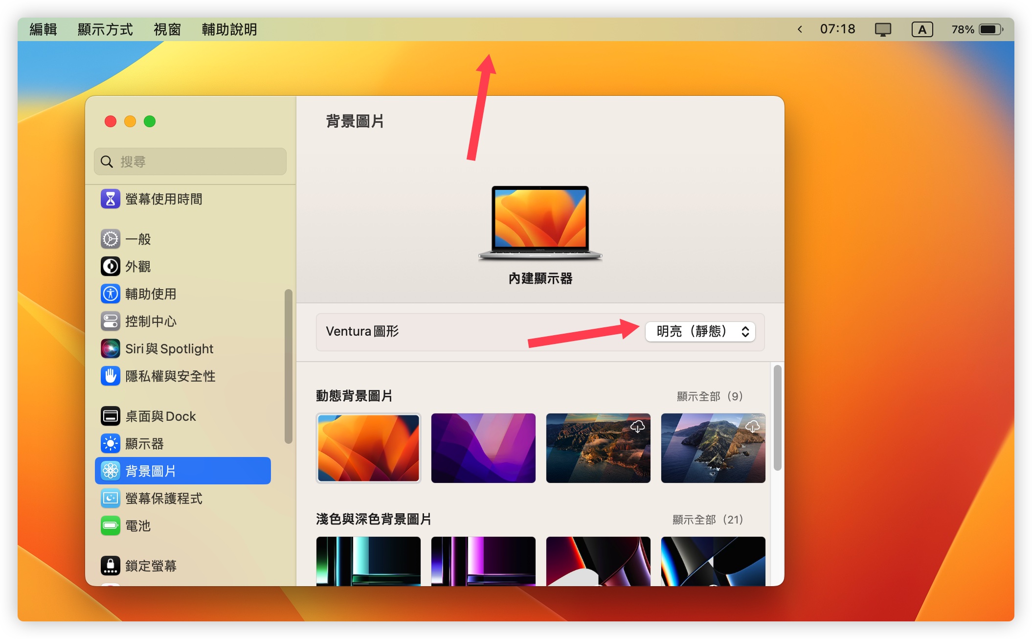
Task: Click the sidebar scrollbar
Action: [x=289, y=366]
